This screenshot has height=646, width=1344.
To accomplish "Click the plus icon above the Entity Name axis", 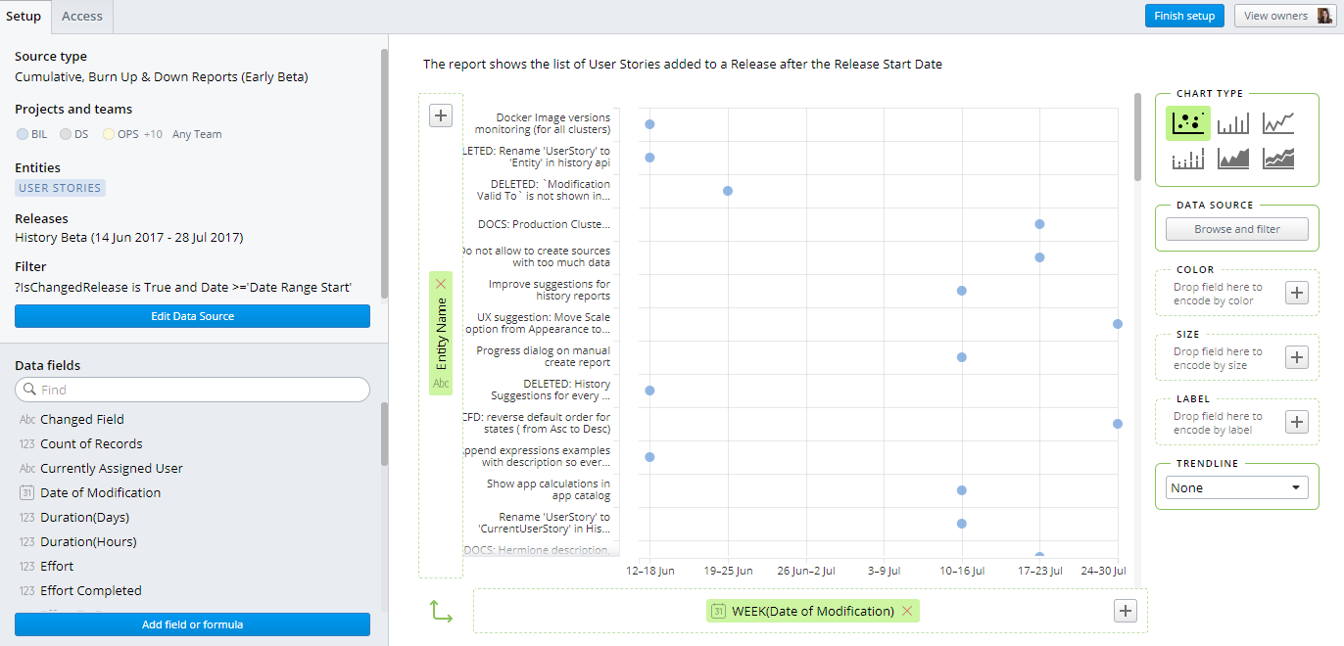I will coord(440,115).
